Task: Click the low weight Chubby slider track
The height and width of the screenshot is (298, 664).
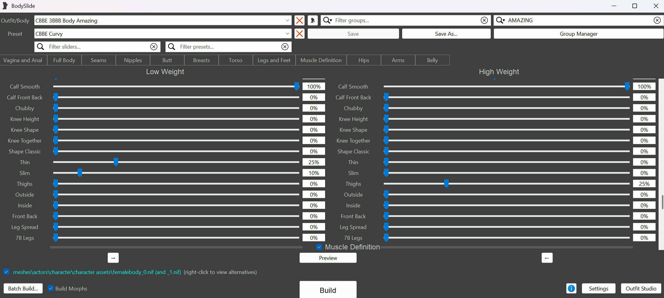Action: click(176, 108)
